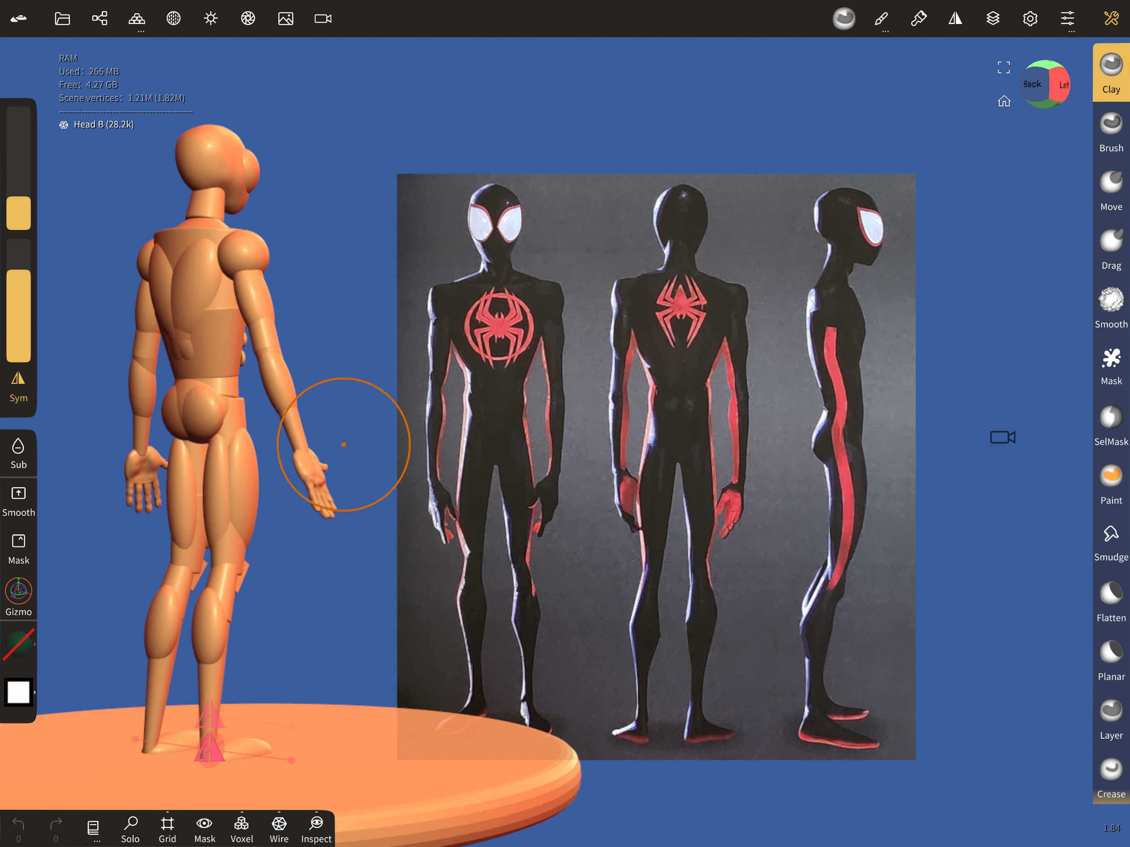Open the Lighting sun menu
The height and width of the screenshot is (847, 1130).
click(x=211, y=19)
